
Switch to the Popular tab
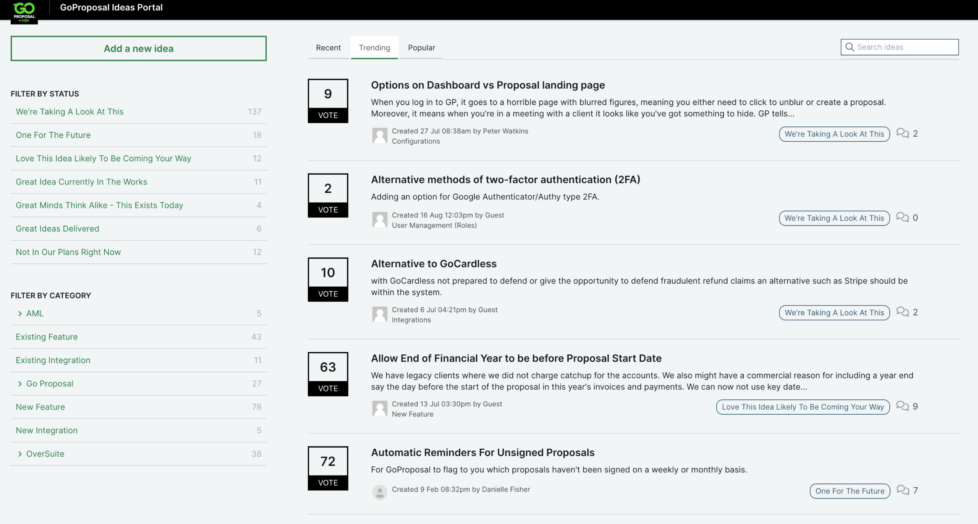(421, 48)
